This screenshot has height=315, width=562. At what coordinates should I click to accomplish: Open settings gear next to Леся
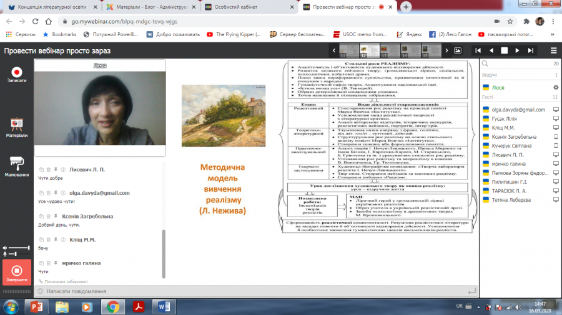click(556, 88)
